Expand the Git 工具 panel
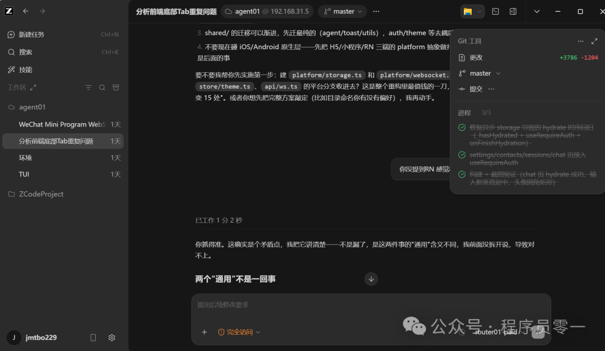The image size is (605, 351). pos(594,41)
